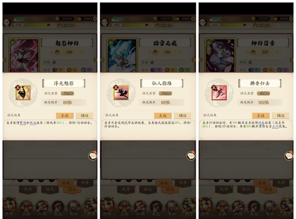The width and height of the screenshot is (296, 219).
Task: Switch to the 辅 tab under 拂香归去
Action: coord(281,116)
